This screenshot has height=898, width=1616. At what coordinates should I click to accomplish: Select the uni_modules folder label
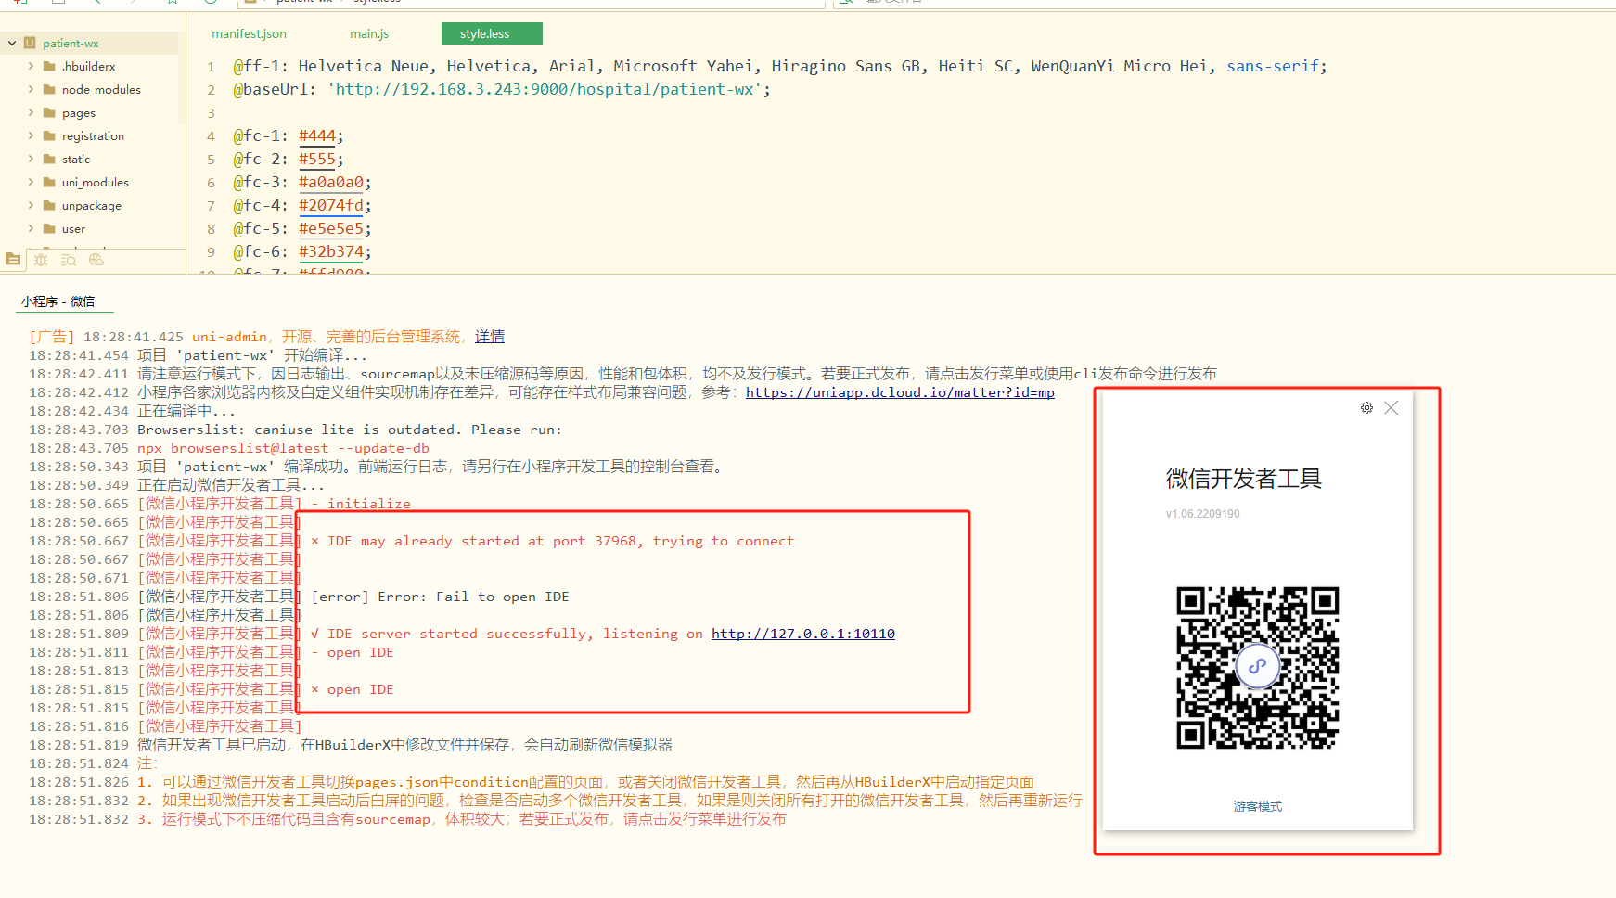[x=96, y=182]
